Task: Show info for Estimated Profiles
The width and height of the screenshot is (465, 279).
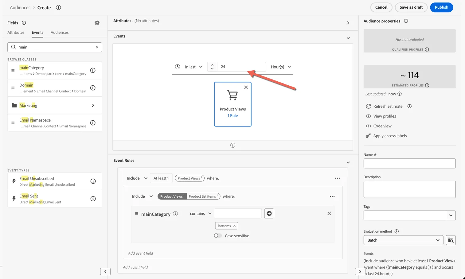Action: (427, 85)
